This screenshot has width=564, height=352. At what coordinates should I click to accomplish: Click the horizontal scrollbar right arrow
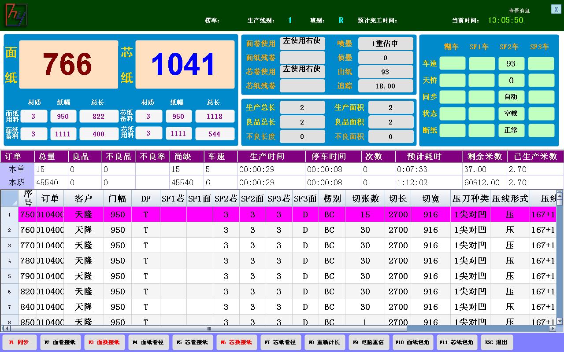pos(553,328)
